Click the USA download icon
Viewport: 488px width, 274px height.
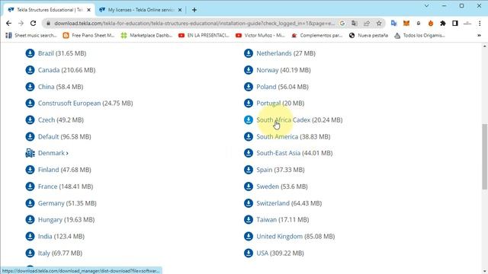(x=249, y=253)
